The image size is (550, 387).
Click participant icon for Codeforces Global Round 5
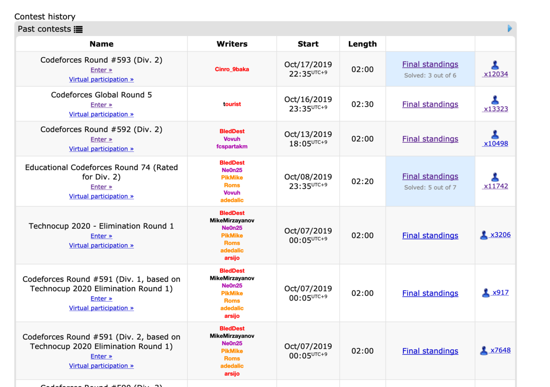pos(495,100)
